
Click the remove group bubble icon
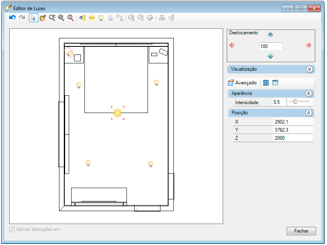click(141, 18)
